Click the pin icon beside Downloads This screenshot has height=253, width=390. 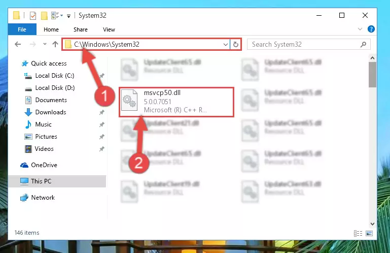click(101, 112)
